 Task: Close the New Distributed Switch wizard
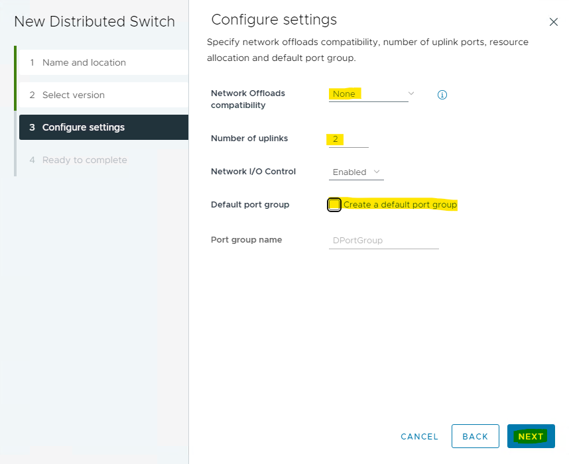[554, 22]
